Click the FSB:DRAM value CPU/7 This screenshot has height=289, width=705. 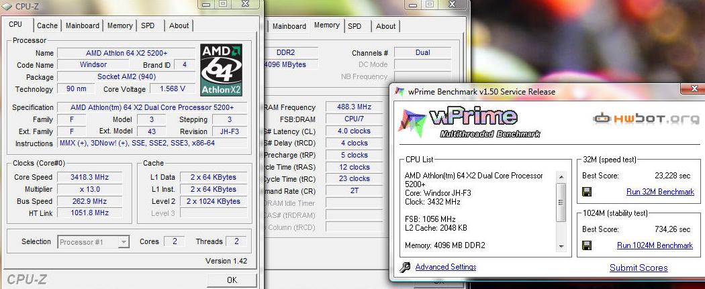click(x=354, y=119)
